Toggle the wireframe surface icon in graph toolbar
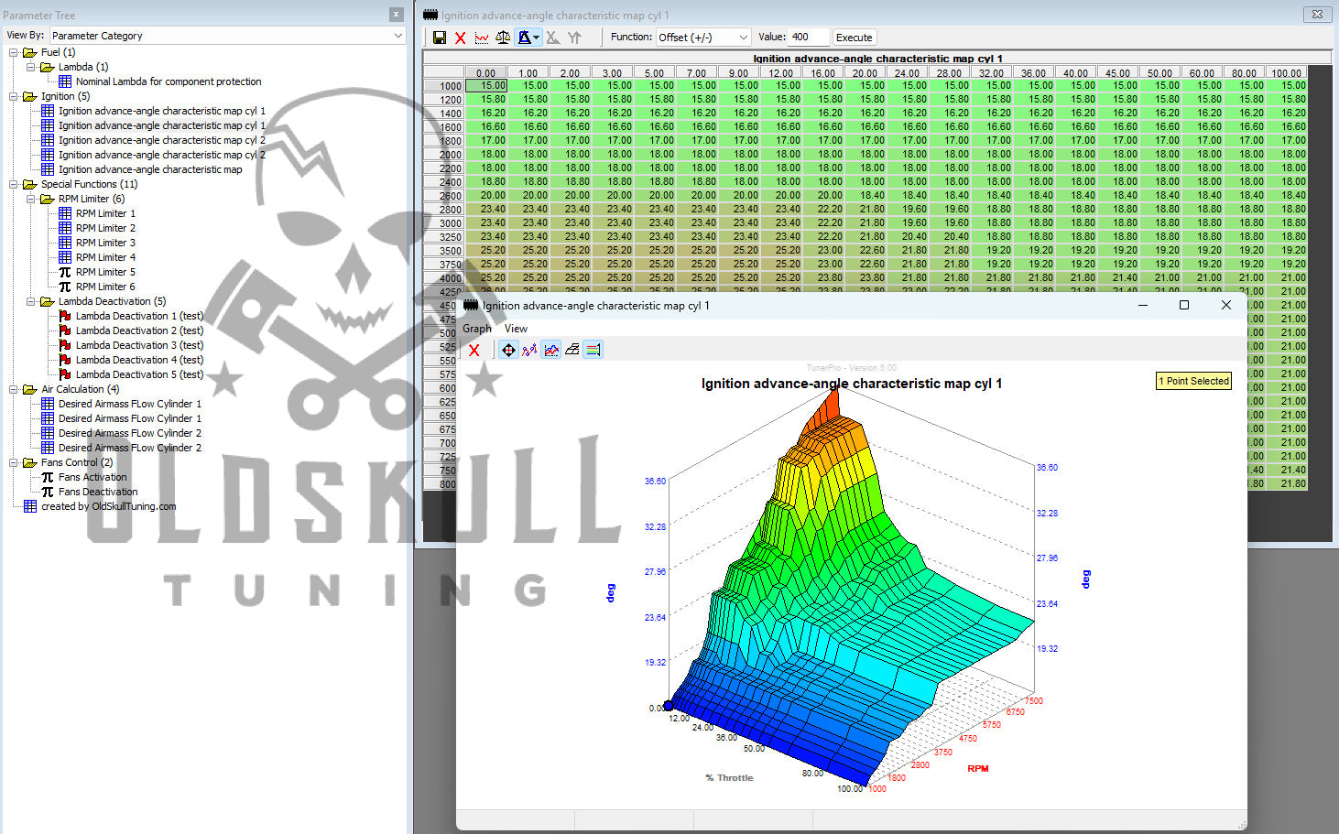This screenshot has height=834, width=1339. pos(572,350)
